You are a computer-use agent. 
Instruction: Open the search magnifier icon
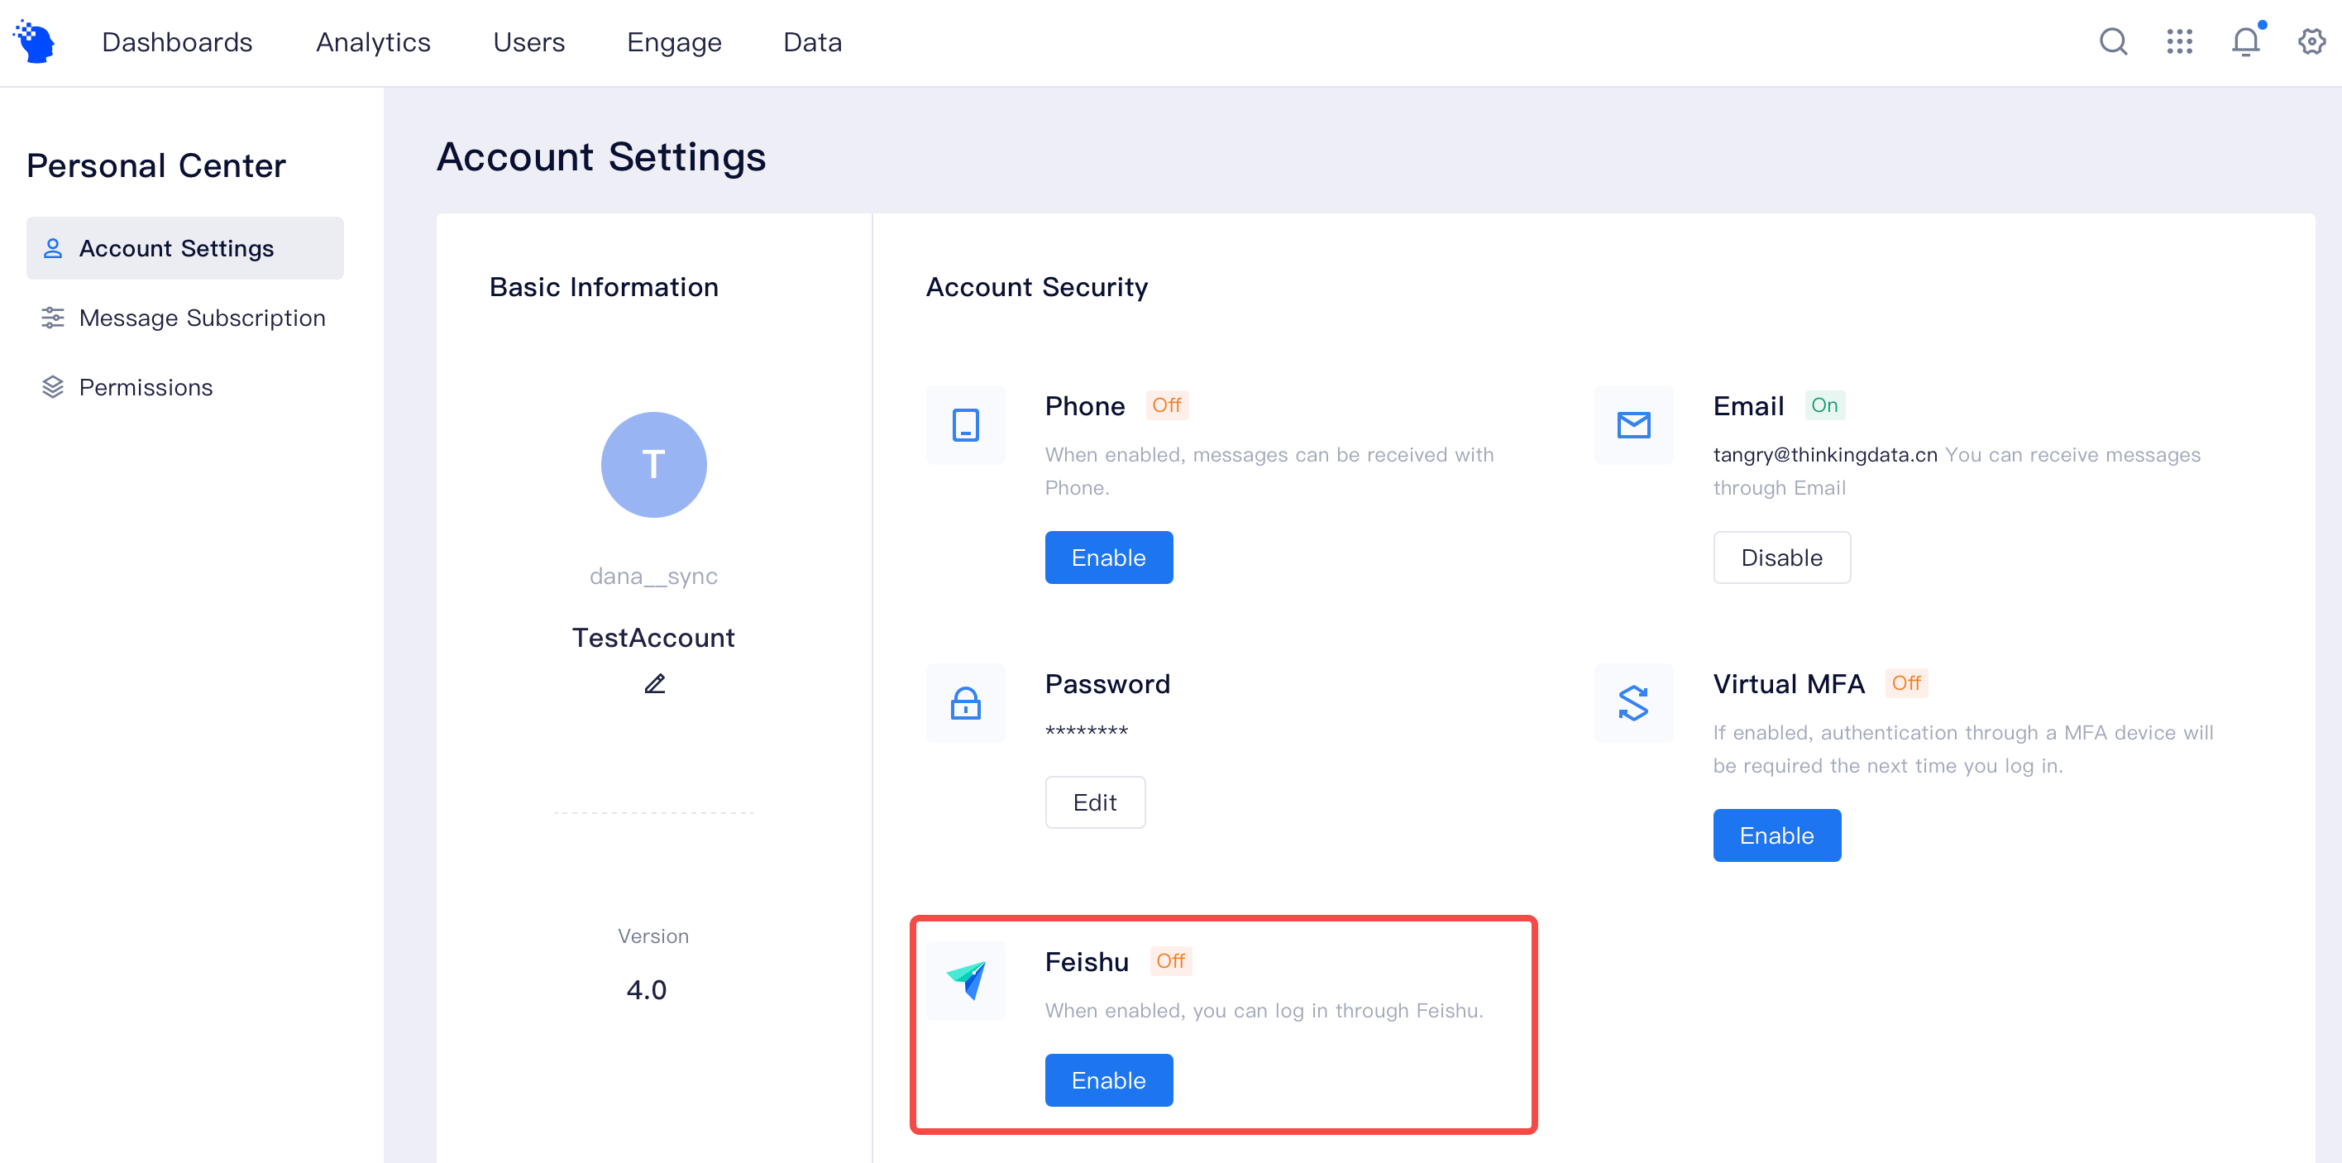[x=2112, y=42]
